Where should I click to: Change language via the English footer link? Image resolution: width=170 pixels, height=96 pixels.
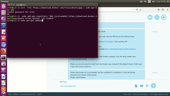[x=39, y=94]
